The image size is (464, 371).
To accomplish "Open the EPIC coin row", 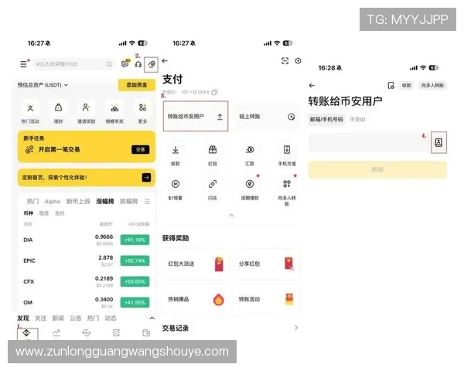I will pos(86,260).
